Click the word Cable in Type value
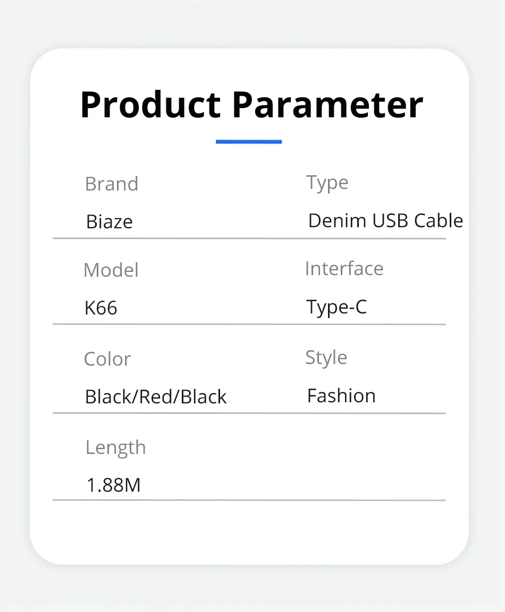Screen dimensions: 505x612 click(439, 220)
